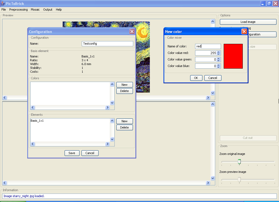Click the Zoom original image slider handle
The width and height of the screenshot is (279, 202).
click(x=239, y=162)
